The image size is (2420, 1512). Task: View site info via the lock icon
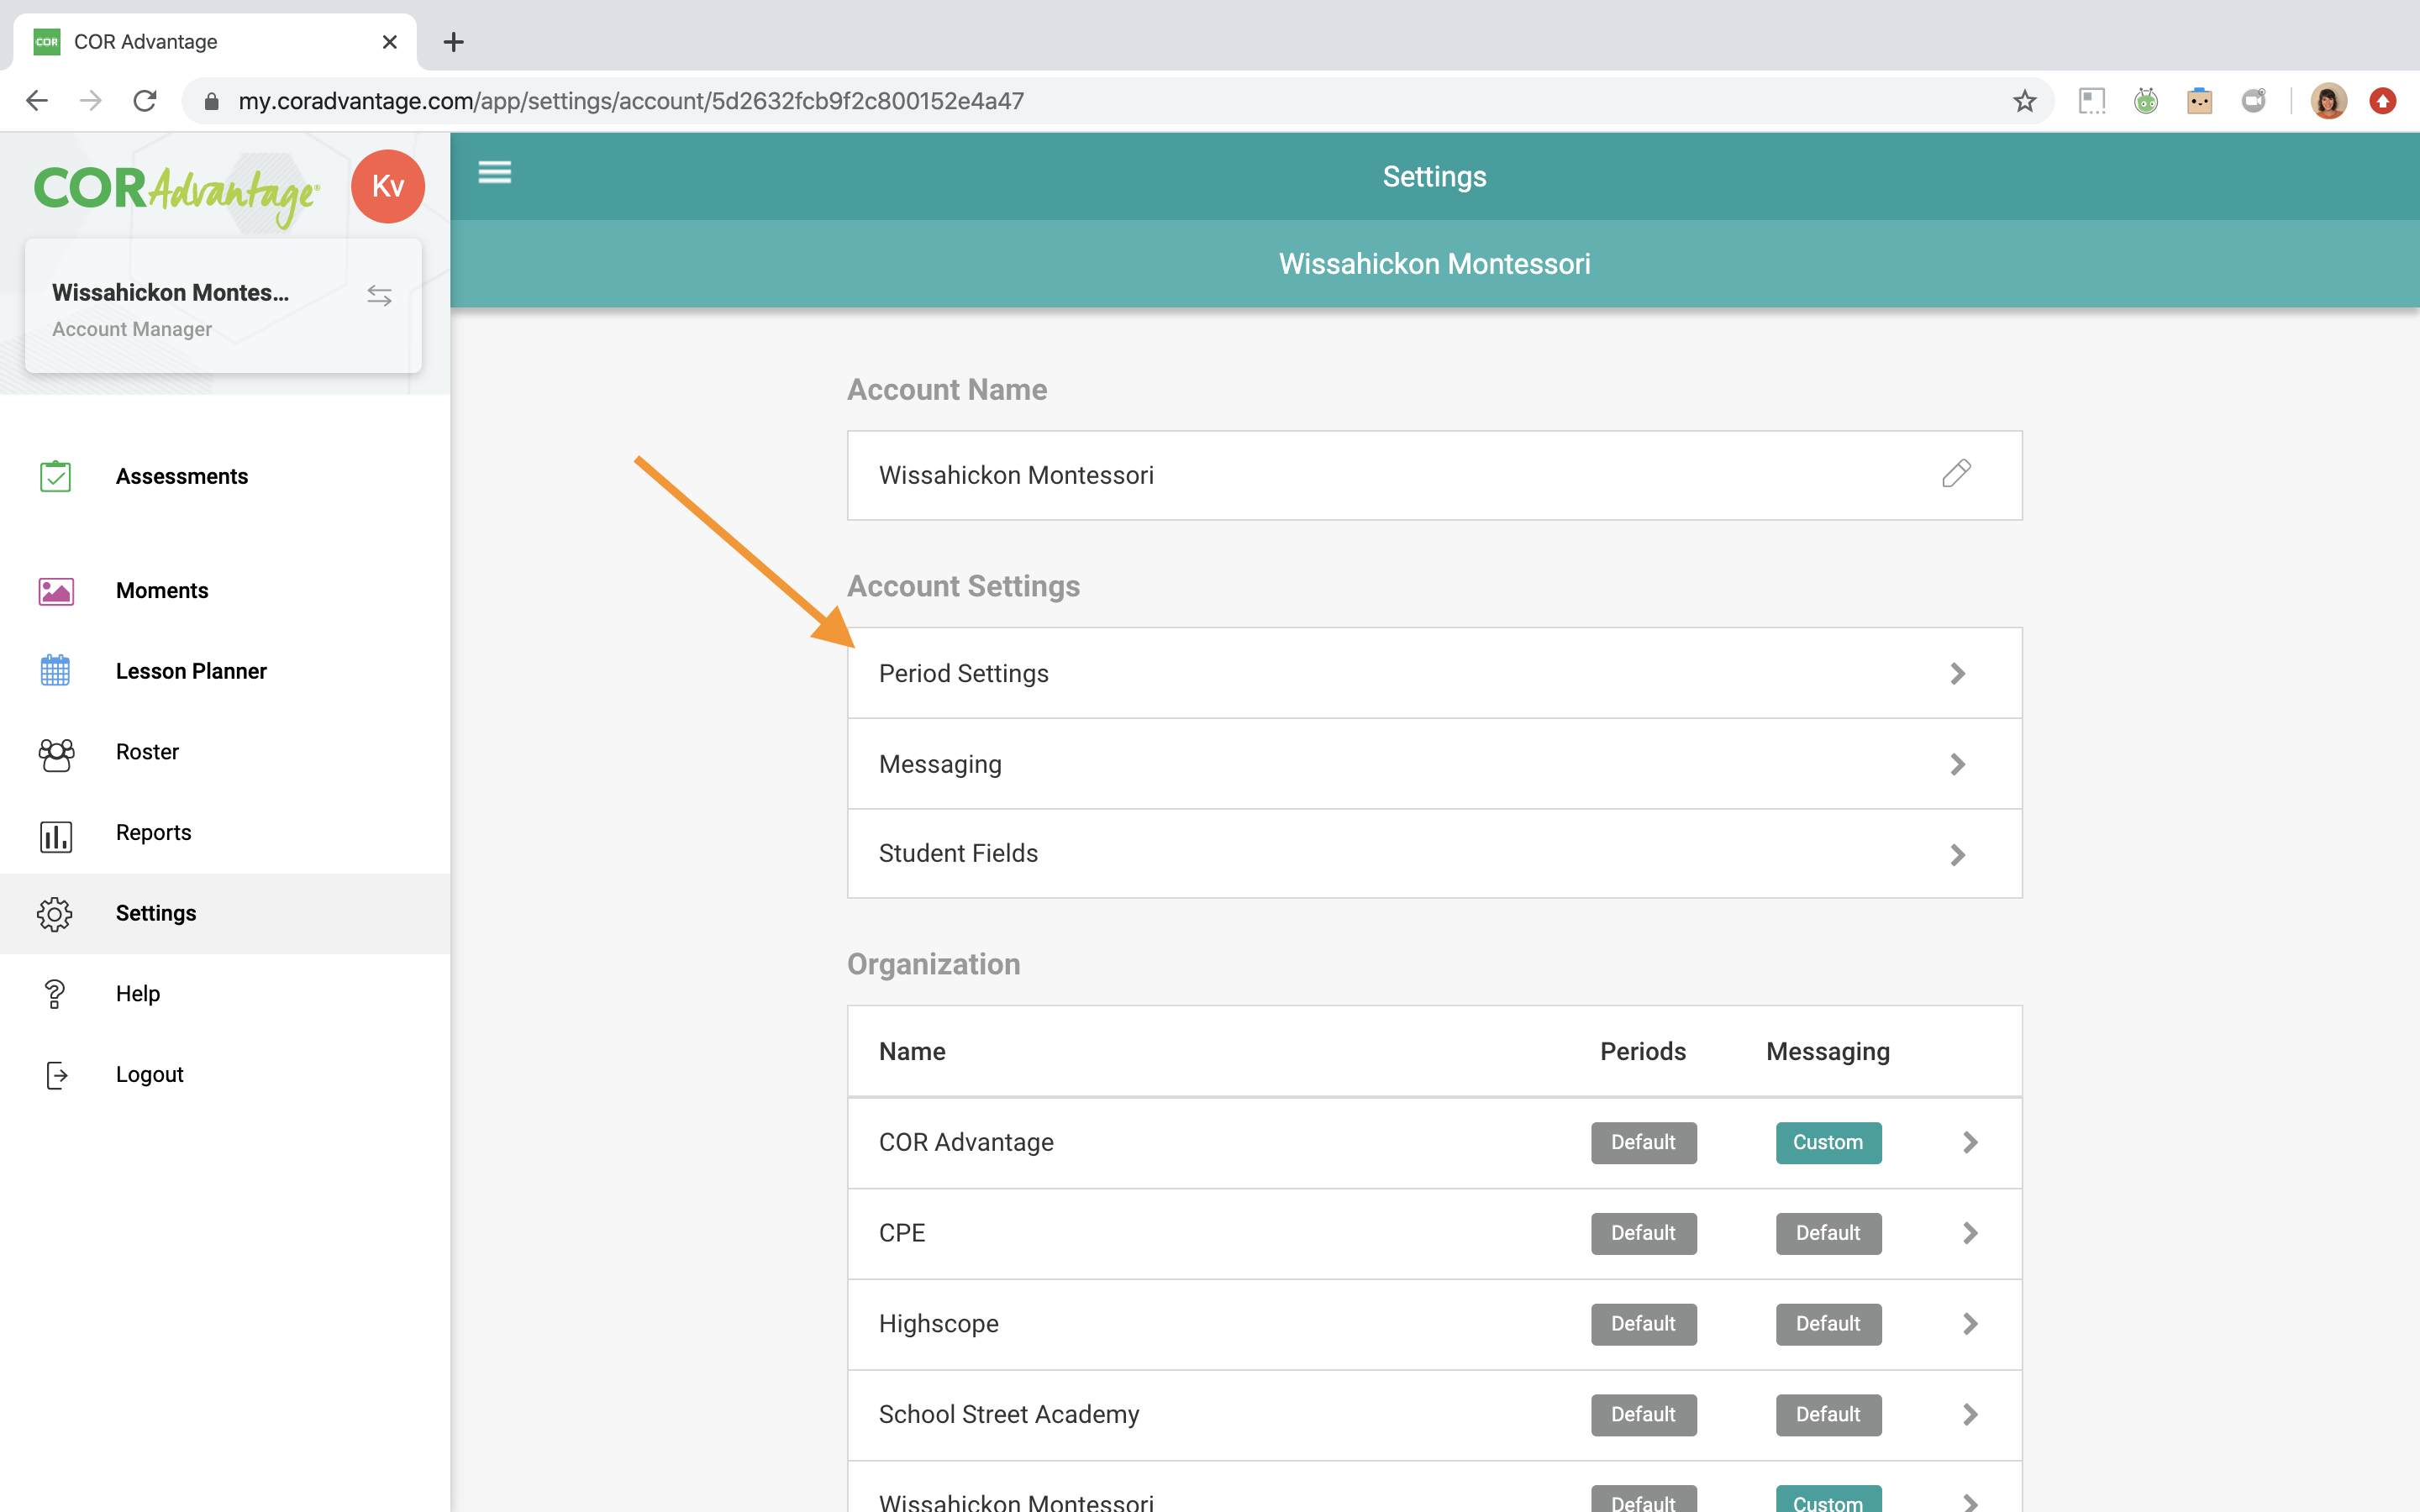(x=211, y=101)
